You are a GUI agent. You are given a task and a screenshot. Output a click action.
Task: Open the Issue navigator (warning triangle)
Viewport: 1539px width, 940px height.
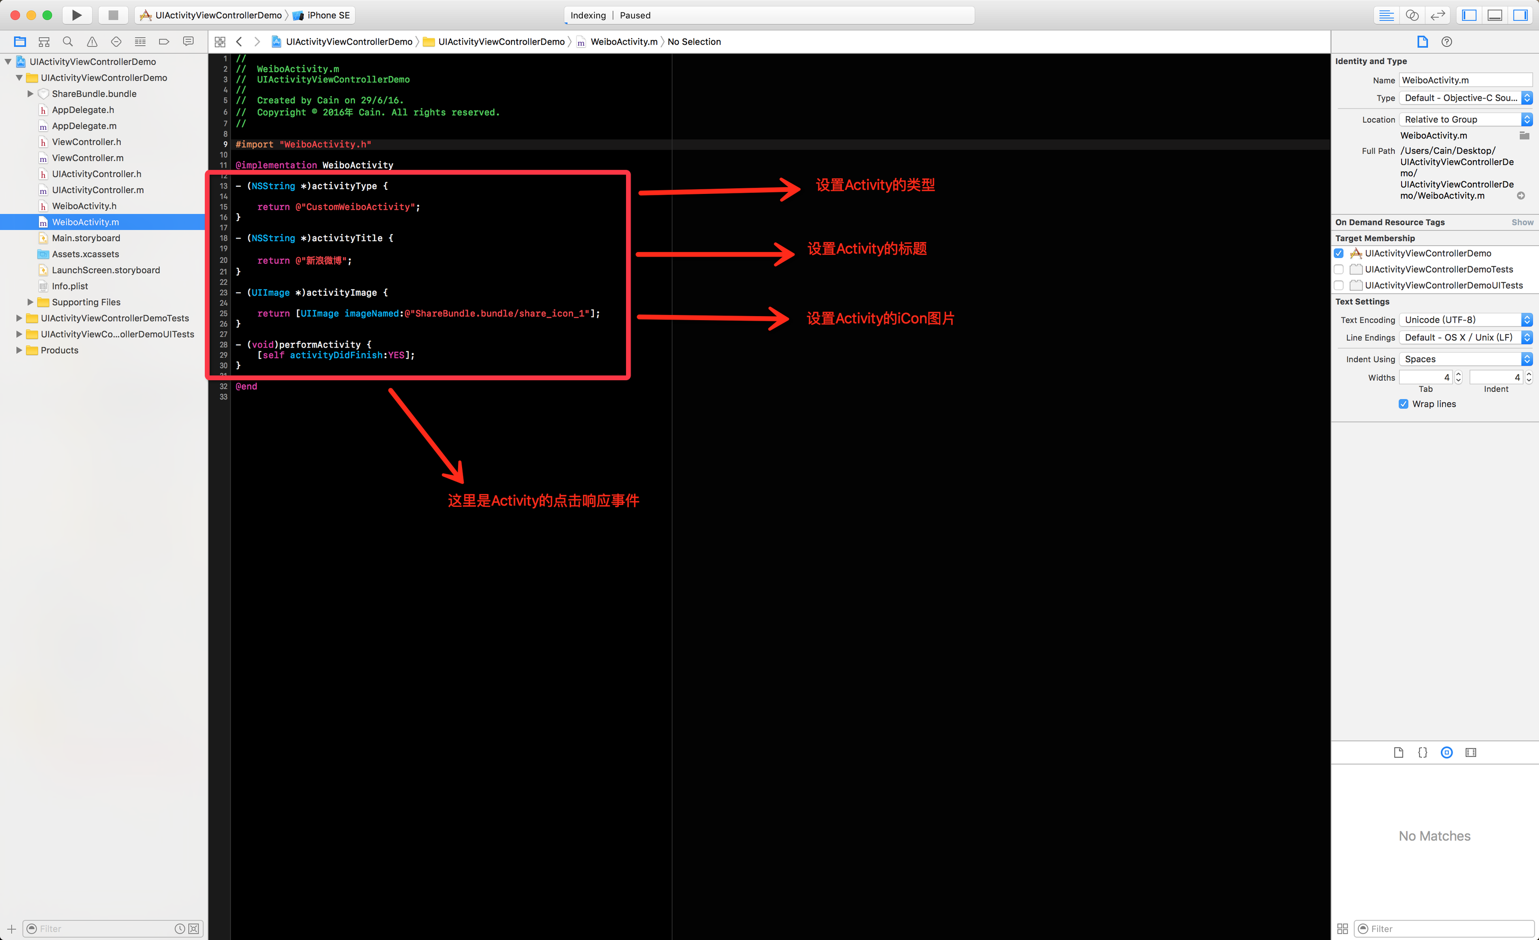click(92, 42)
